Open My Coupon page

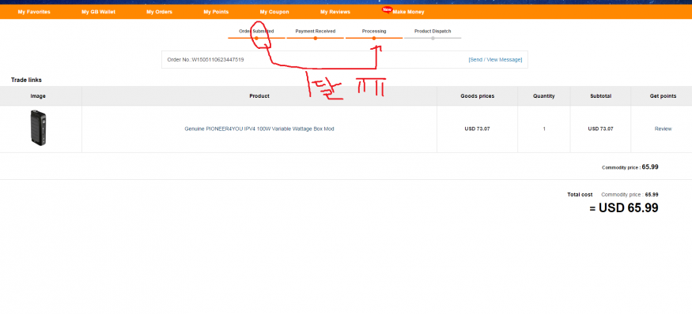click(274, 12)
